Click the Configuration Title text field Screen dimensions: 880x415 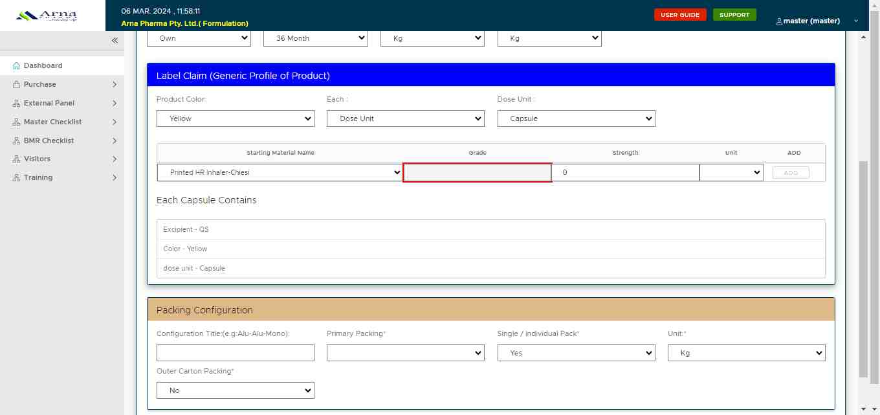click(x=235, y=353)
